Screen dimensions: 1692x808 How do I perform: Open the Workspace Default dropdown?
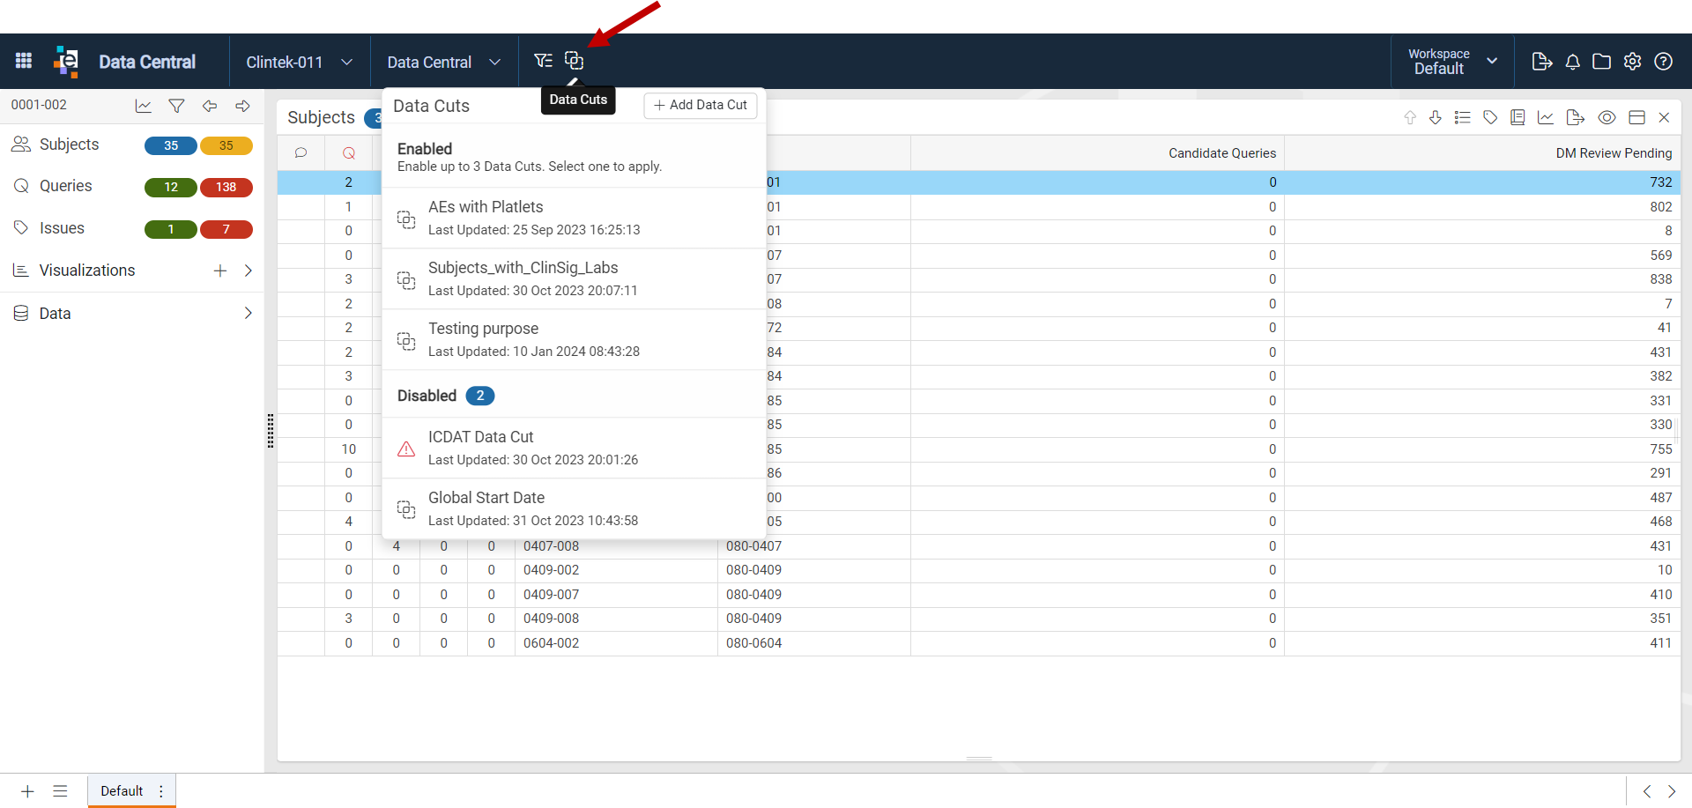tap(1452, 62)
